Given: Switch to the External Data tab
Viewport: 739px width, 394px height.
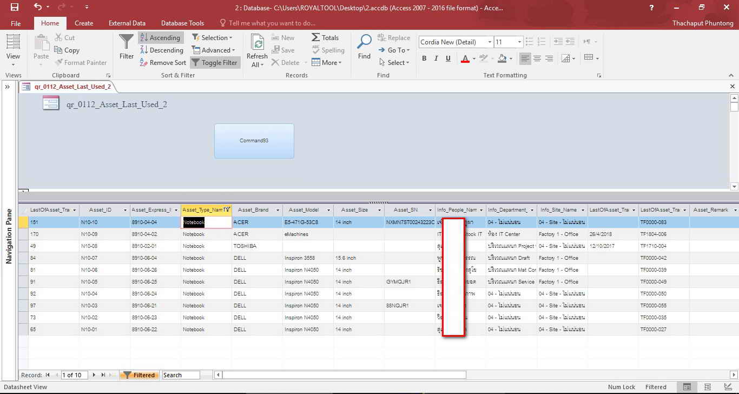Looking at the screenshot, I should click(127, 23).
